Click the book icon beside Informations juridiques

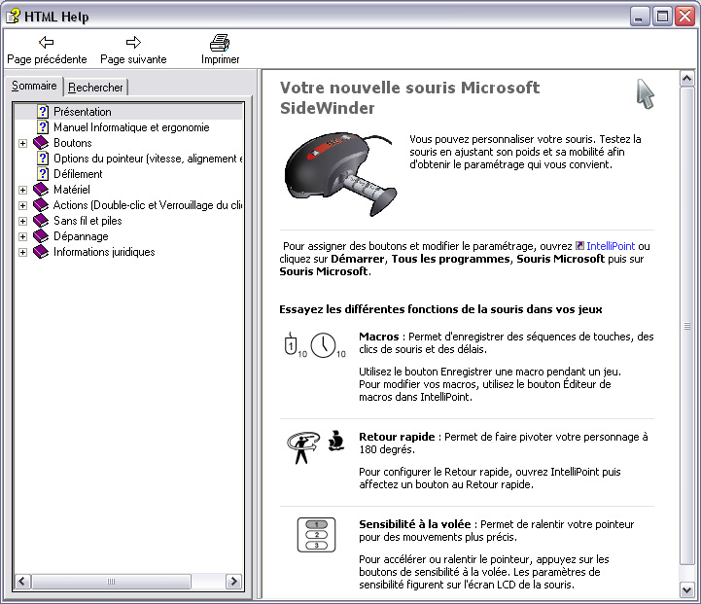(x=41, y=252)
